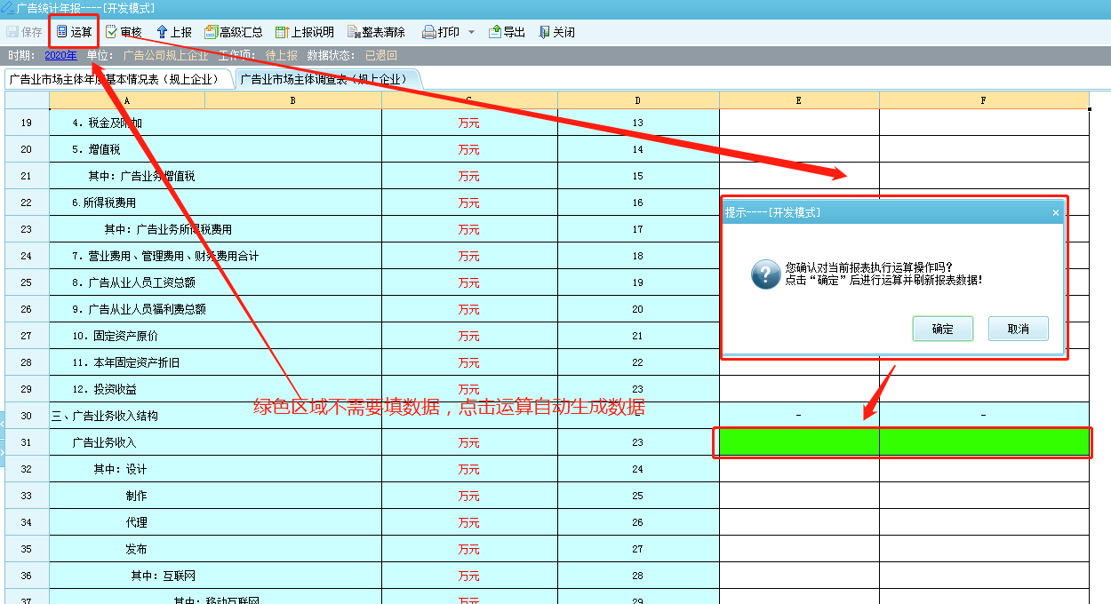Click 整表清除 to clear the table
1111x604 pixels.
[355, 32]
